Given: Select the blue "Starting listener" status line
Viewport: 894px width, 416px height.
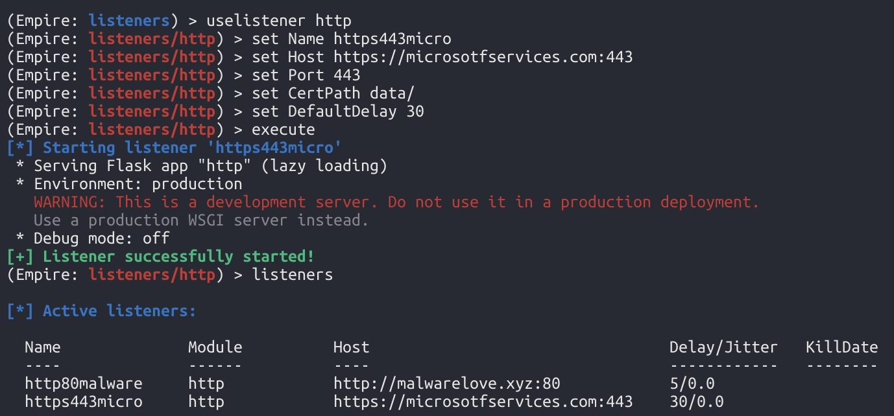Looking at the screenshot, I should [175, 148].
